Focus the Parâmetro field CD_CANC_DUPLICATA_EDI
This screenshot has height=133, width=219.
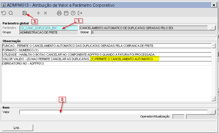pos(49,28)
